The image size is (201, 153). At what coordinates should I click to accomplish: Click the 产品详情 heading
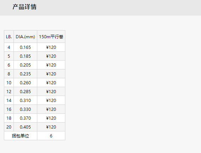pyautogui.click(x=25, y=7)
